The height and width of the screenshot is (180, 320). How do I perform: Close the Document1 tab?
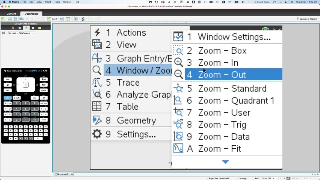(72, 174)
